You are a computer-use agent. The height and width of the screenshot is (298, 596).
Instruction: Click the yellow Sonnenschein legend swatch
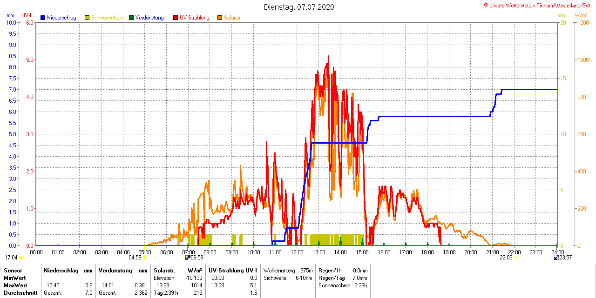tap(87, 18)
